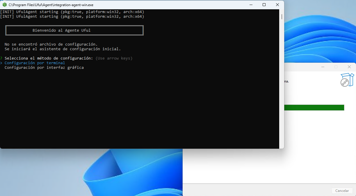Grab the console's vertical scrollbar thumb
The image size is (356, 196).
pos(282,17)
